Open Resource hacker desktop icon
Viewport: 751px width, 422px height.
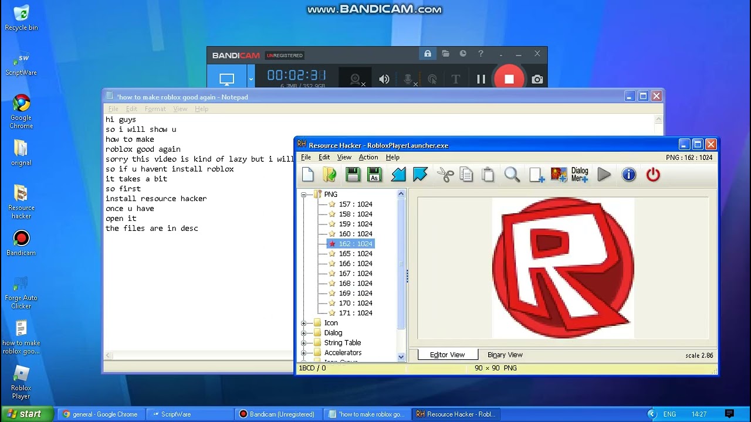point(21,202)
